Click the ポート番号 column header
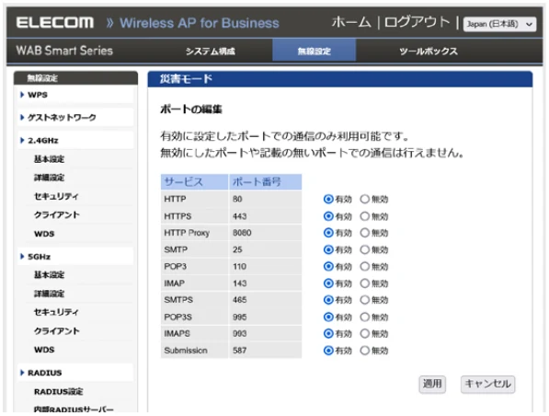 click(266, 182)
